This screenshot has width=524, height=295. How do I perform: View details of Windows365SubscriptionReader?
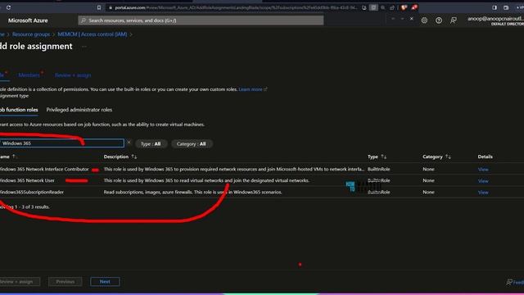coord(483,193)
